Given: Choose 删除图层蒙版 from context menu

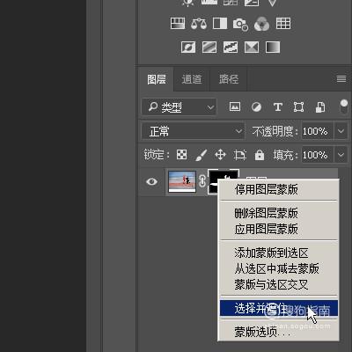Looking at the screenshot, I should click(x=279, y=213).
